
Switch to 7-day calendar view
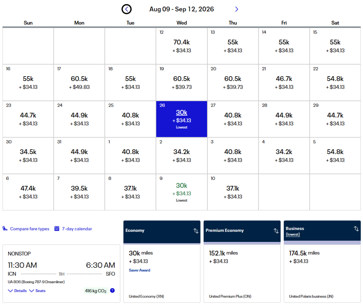point(77,229)
